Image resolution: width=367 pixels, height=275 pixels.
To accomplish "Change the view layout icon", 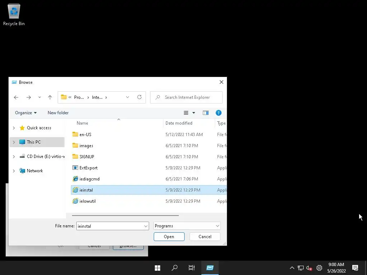I will coord(186,113).
